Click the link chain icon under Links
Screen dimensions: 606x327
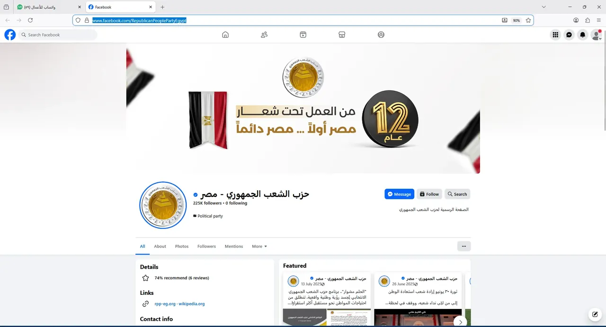point(145,304)
